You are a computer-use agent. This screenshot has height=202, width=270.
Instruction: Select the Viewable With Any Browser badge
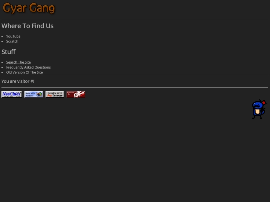pyautogui.click(x=55, y=94)
